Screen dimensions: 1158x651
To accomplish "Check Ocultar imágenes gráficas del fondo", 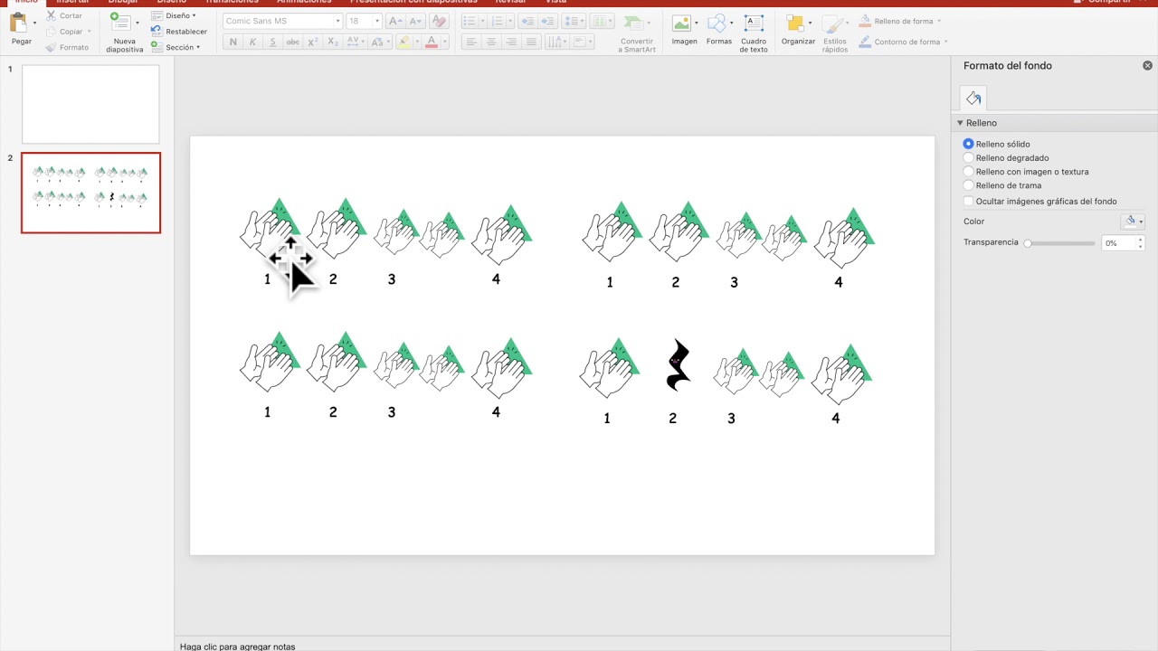I will [x=968, y=201].
